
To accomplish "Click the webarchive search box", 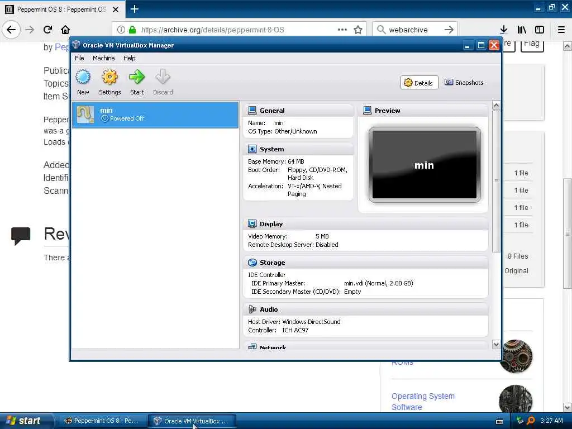I will [414, 30].
